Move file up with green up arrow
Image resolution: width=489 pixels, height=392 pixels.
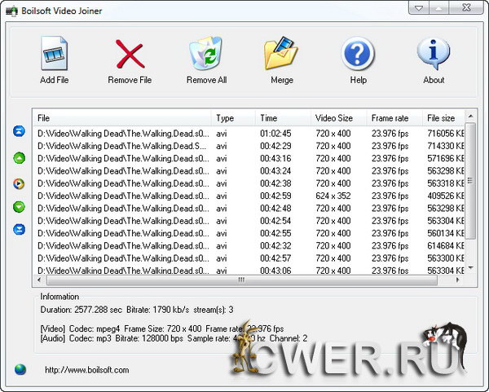point(19,157)
